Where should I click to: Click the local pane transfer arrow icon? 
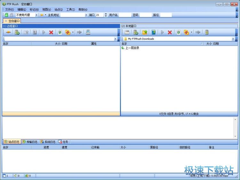pos(198,32)
